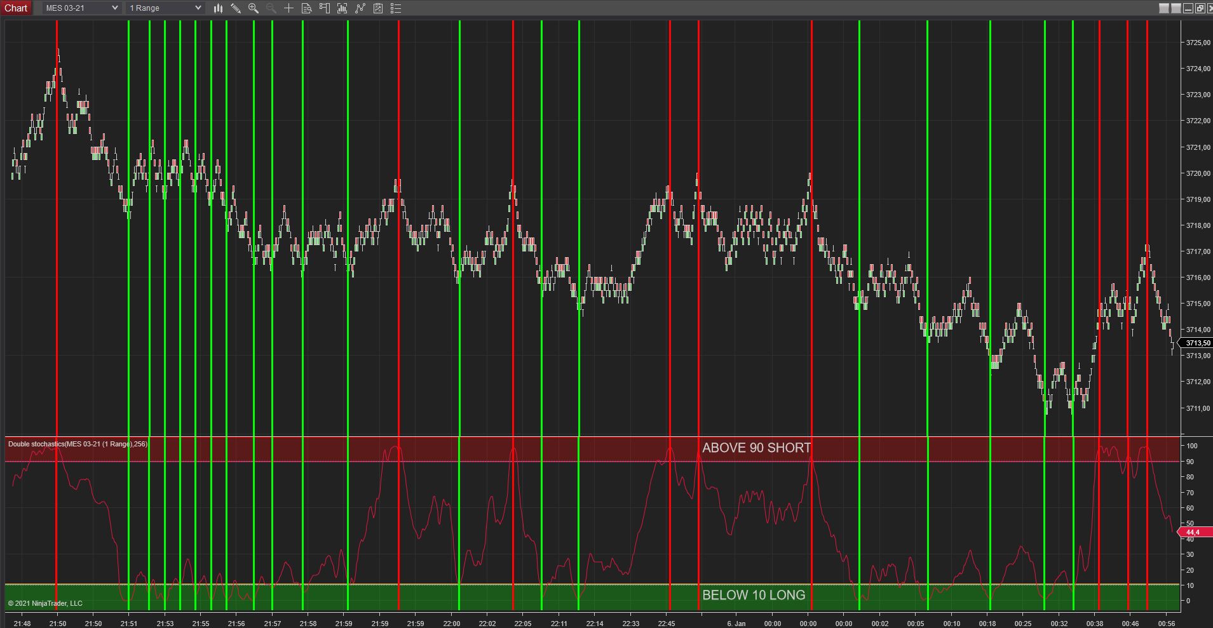The height and width of the screenshot is (628, 1213).
Task: Click the 21:56 time axis label
Action: tap(236, 624)
